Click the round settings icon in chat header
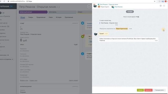Viewport: 168px width, 94px height. pyautogui.click(x=161, y=6)
